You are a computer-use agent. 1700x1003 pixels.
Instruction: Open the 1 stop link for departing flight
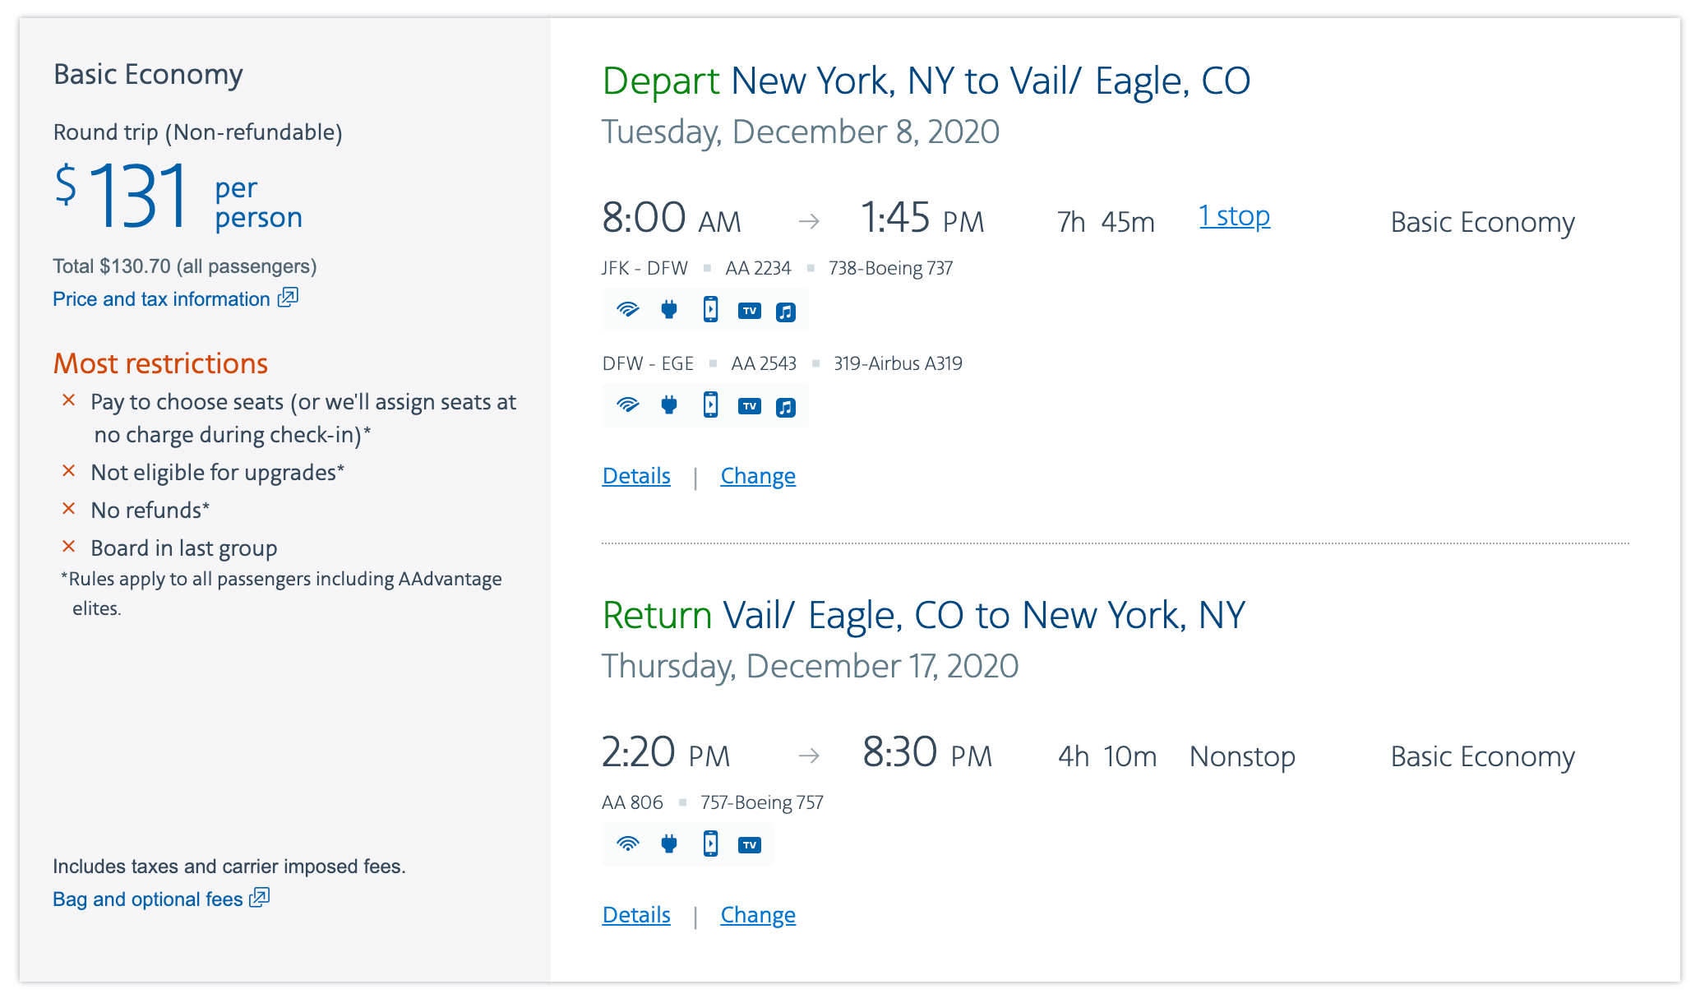click(x=1235, y=216)
